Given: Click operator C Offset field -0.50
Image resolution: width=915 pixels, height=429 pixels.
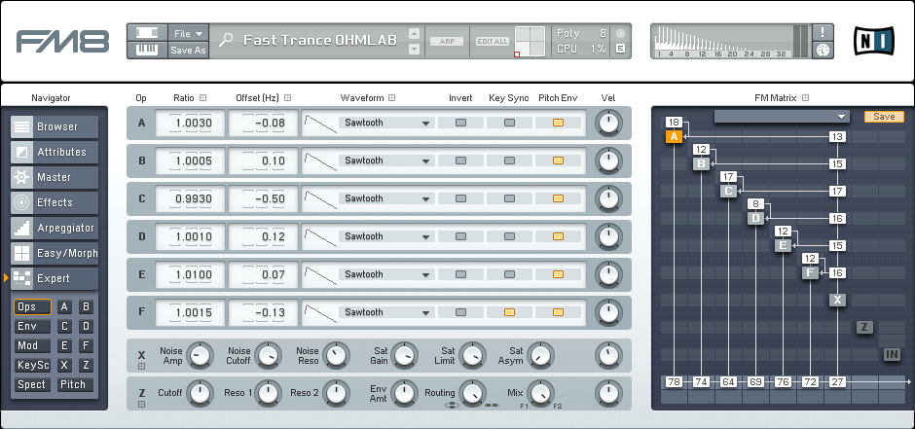Looking at the screenshot, I should pos(263,198).
